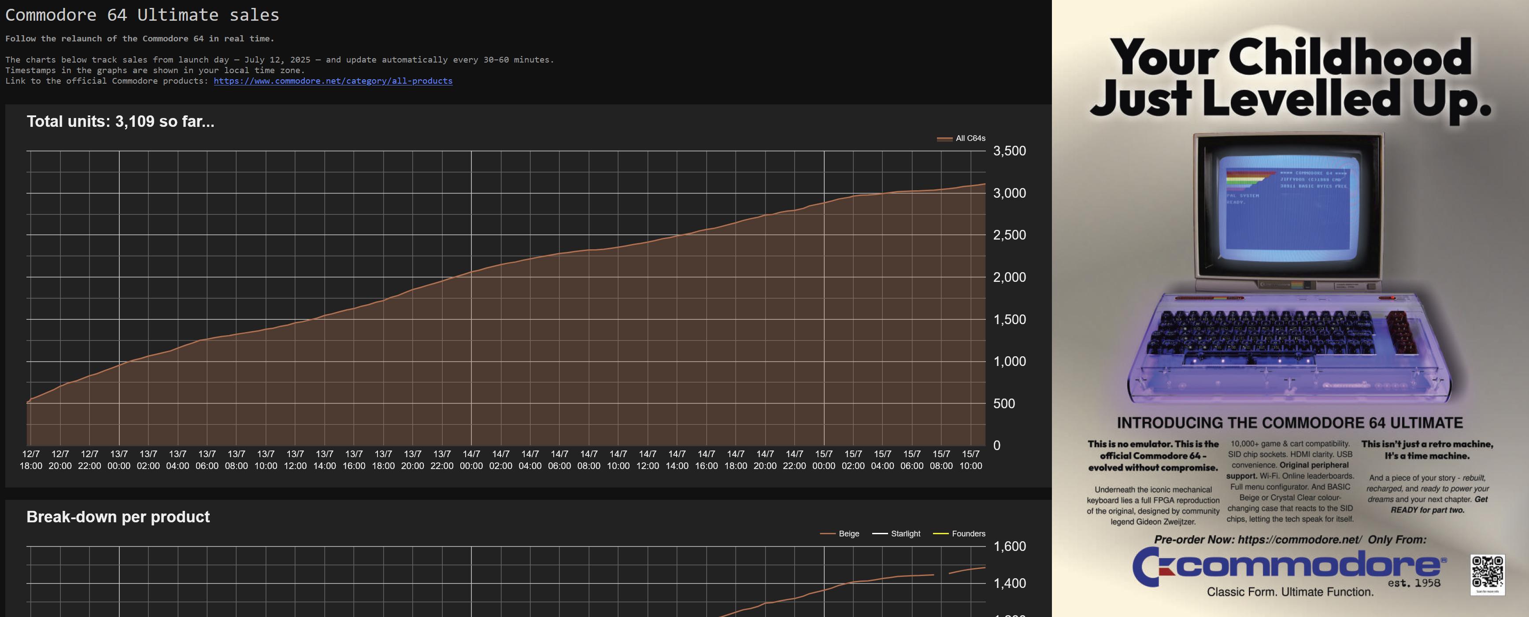Click the '15/7 00:00' x-axis label

(x=824, y=460)
